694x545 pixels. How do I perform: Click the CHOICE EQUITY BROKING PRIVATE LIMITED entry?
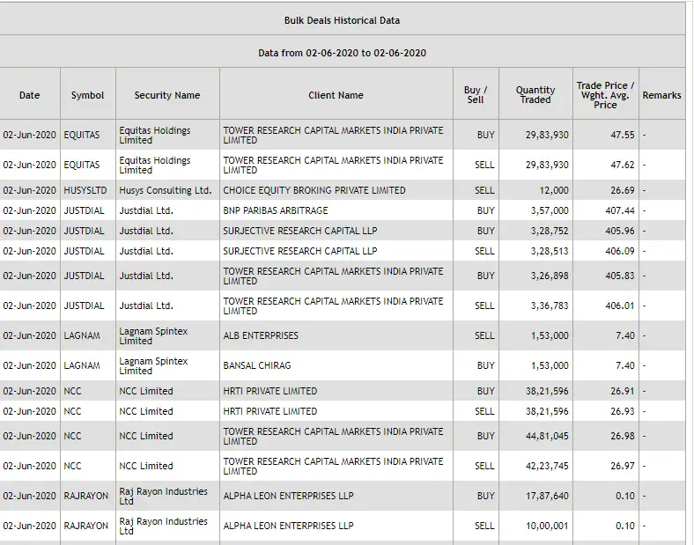pyautogui.click(x=314, y=190)
